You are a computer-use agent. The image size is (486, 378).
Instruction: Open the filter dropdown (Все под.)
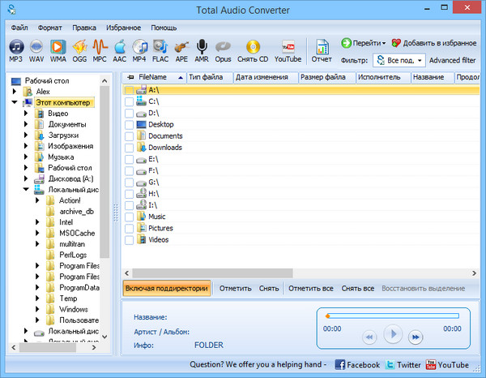click(x=399, y=60)
